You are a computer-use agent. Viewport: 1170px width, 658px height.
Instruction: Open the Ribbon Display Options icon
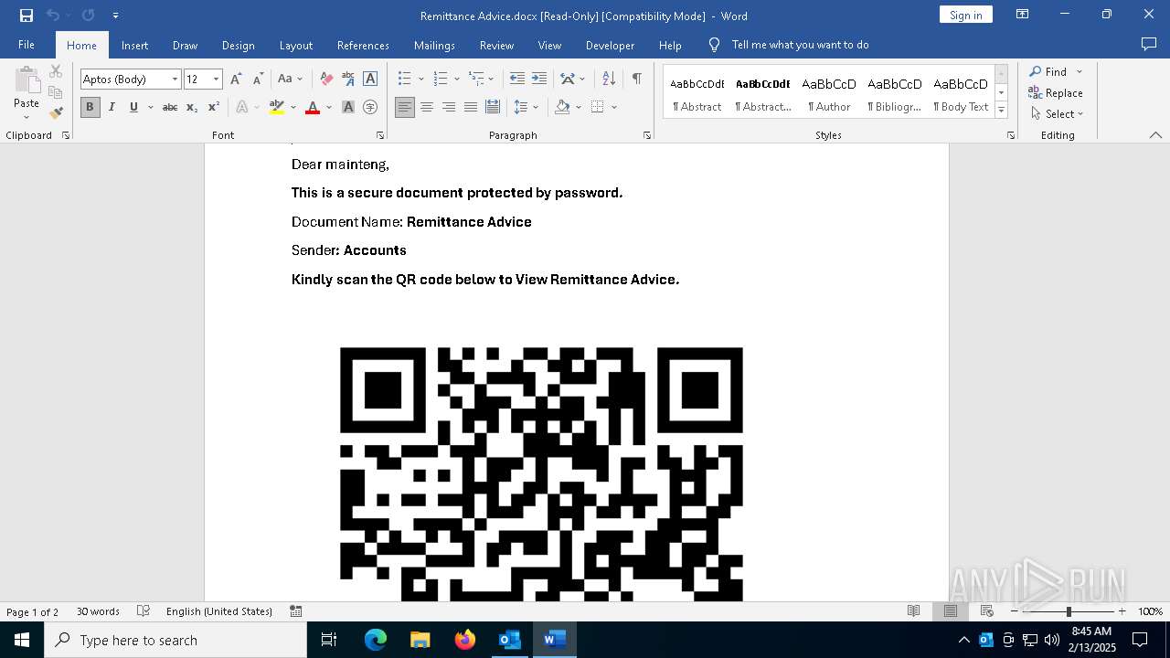[x=1023, y=15]
